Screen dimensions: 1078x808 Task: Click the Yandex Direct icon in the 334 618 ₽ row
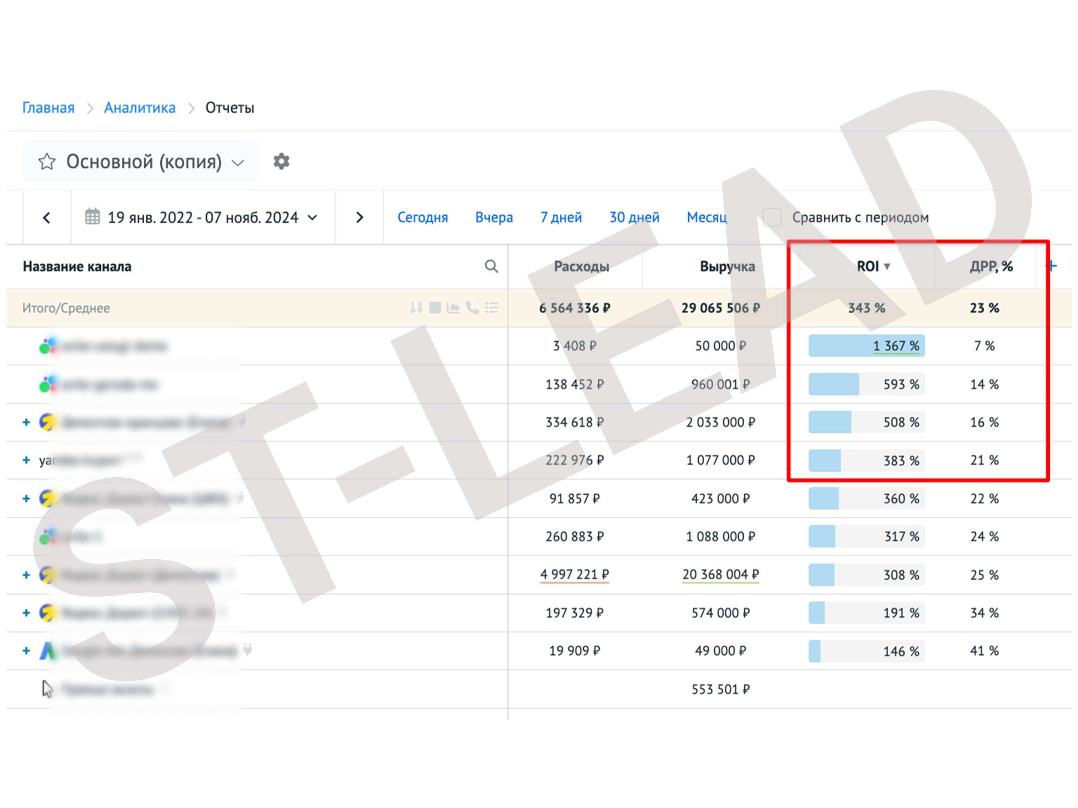point(48,422)
